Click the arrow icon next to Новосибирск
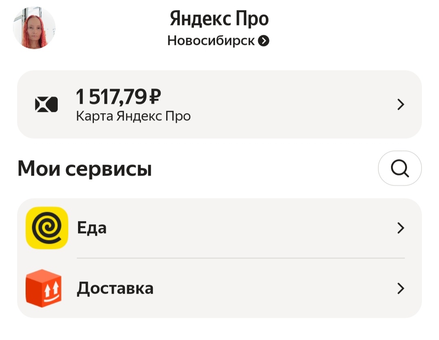This screenshot has height=340, width=439. (265, 41)
